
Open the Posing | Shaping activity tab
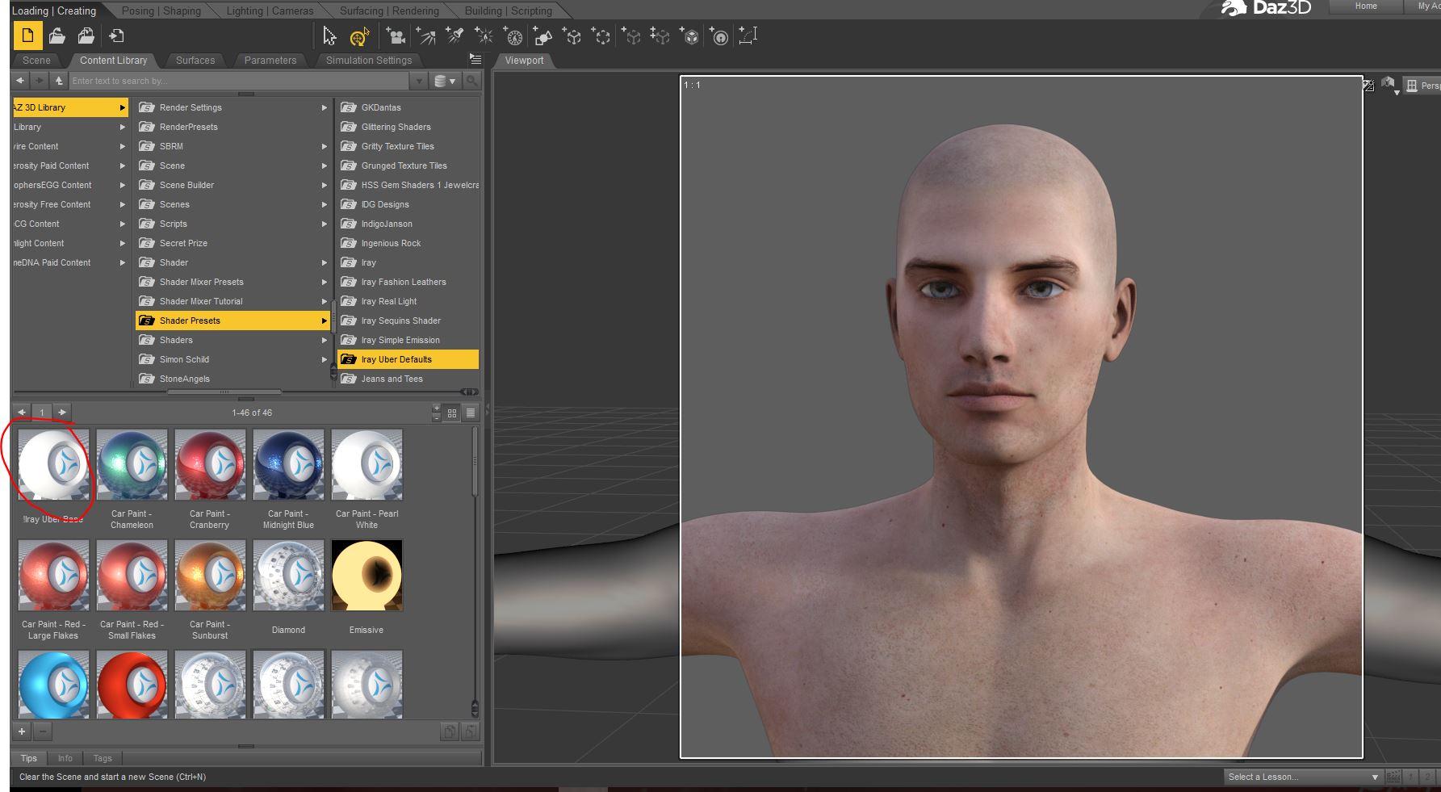coord(161,10)
